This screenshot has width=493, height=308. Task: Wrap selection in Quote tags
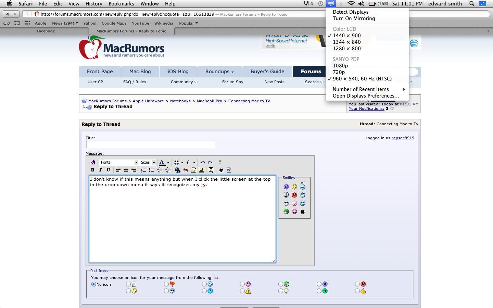(211, 170)
